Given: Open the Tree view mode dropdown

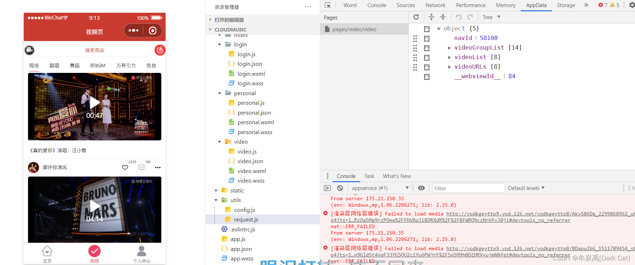Looking at the screenshot, I should pyautogui.click(x=491, y=17).
